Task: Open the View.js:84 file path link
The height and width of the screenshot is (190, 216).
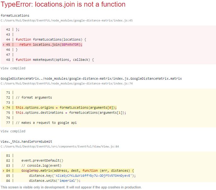Action: point(60,147)
